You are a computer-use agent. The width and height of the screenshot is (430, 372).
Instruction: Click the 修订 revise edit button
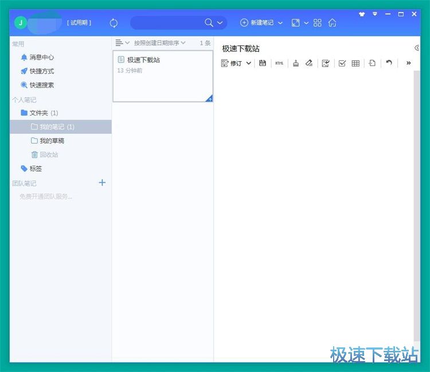231,63
